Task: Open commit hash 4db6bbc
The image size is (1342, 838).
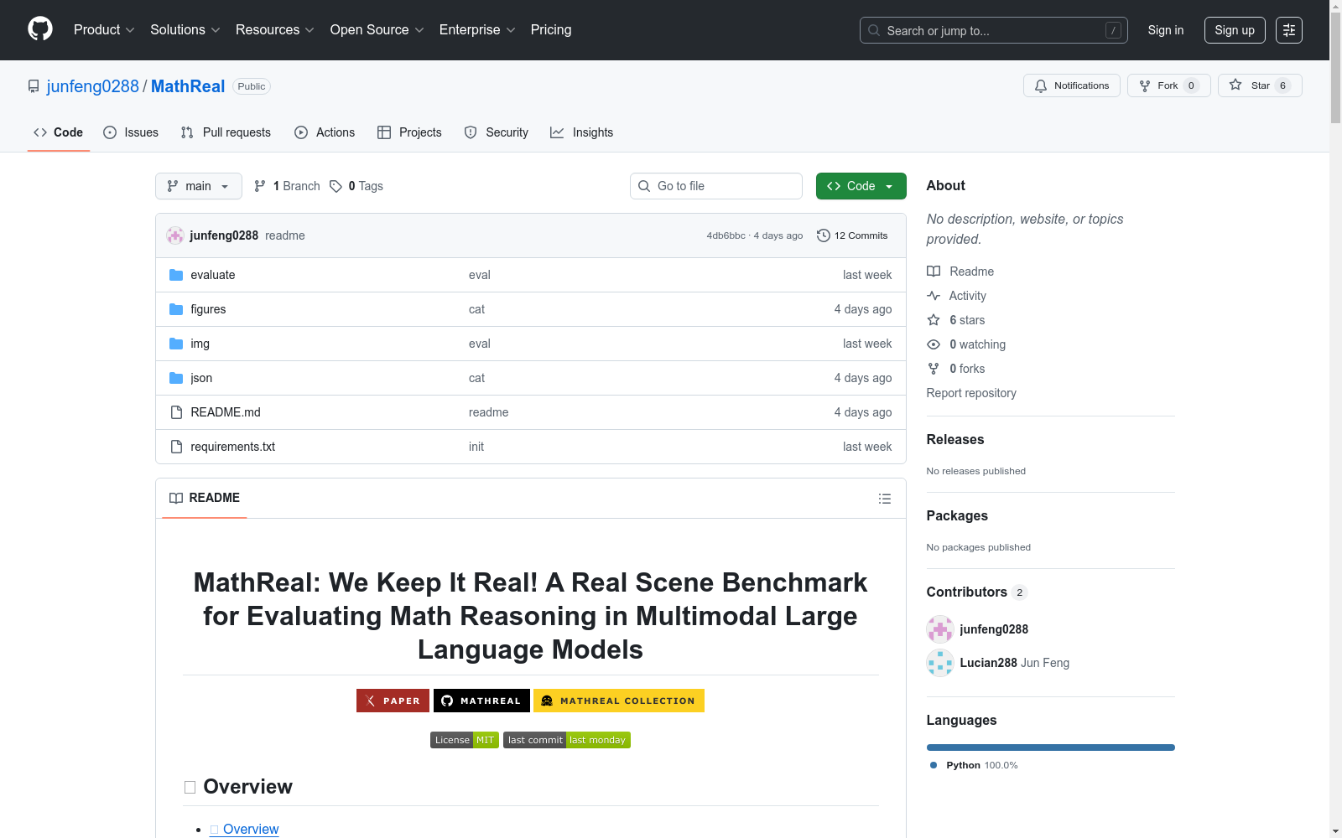Action: pyautogui.click(x=726, y=235)
